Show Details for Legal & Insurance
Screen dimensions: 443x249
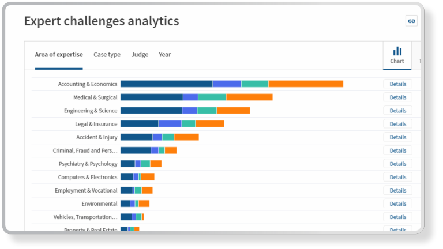(397, 124)
